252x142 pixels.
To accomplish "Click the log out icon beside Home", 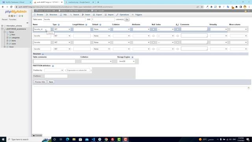I will click(12, 16).
